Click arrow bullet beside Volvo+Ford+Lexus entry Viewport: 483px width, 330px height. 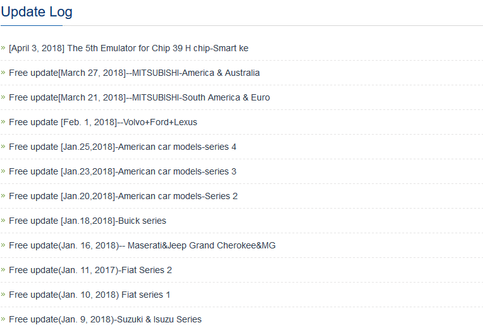click(3, 121)
